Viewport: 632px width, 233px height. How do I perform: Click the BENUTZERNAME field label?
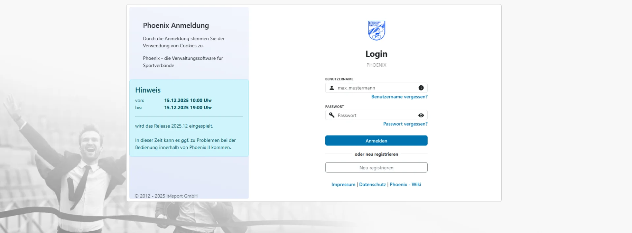pos(339,79)
